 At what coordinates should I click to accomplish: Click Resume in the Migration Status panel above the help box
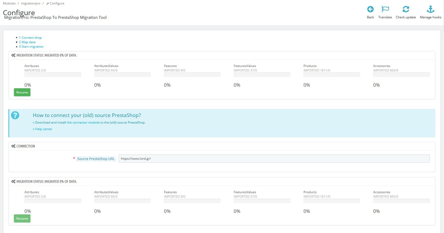click(x=22, y=92)
